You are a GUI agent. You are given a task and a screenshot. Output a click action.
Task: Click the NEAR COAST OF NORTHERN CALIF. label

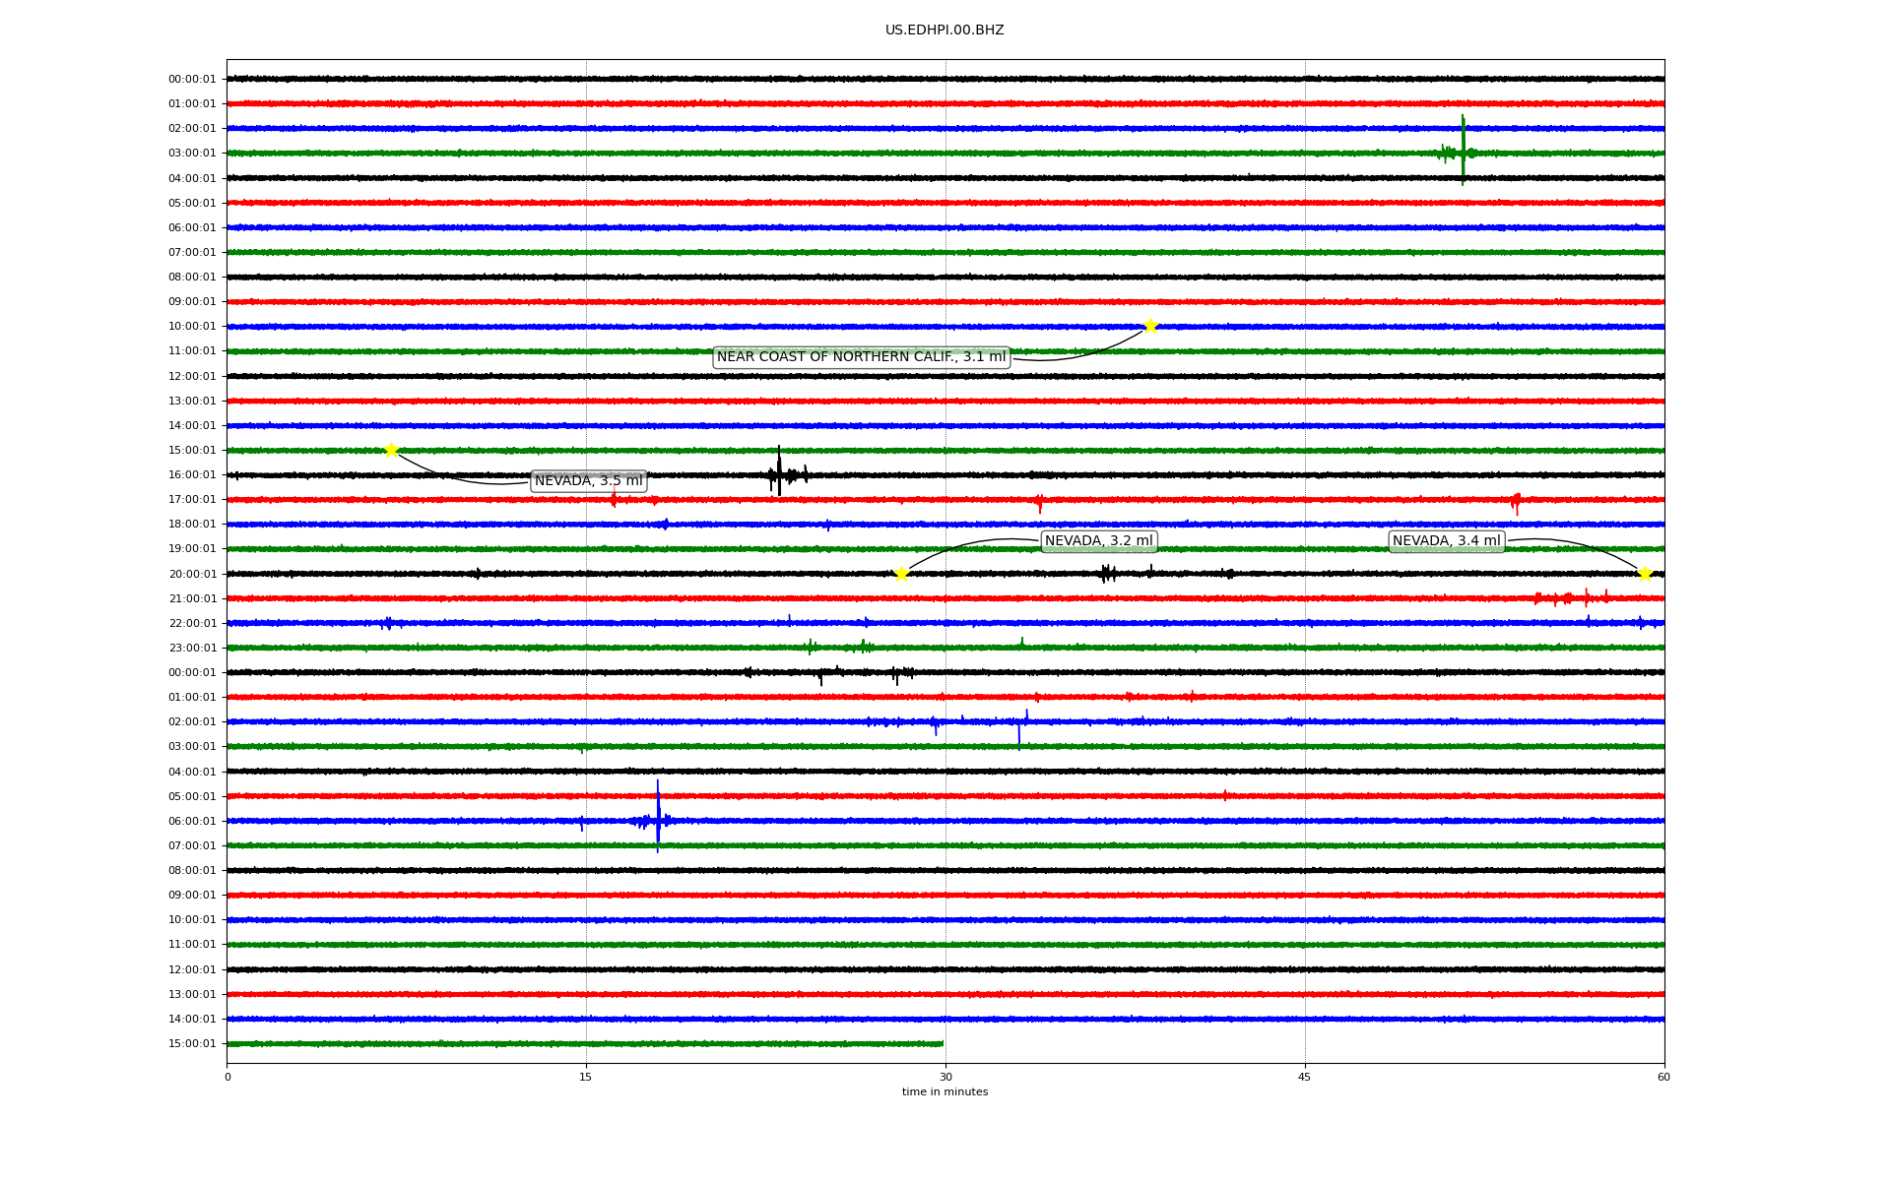(x=861, y=357)
